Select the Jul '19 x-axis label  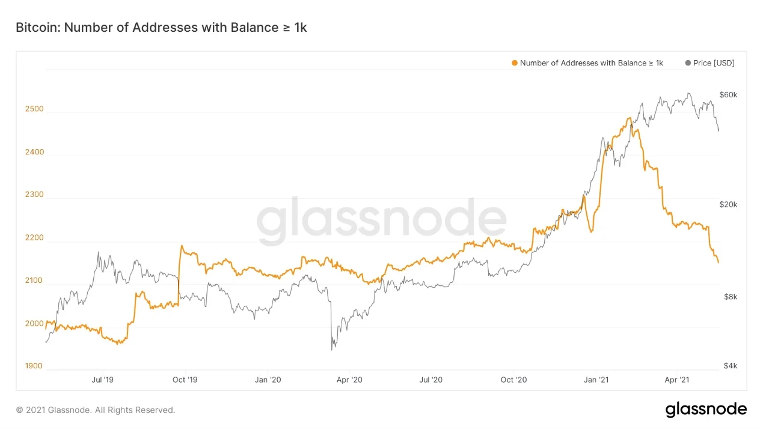(x=102, y=380)
